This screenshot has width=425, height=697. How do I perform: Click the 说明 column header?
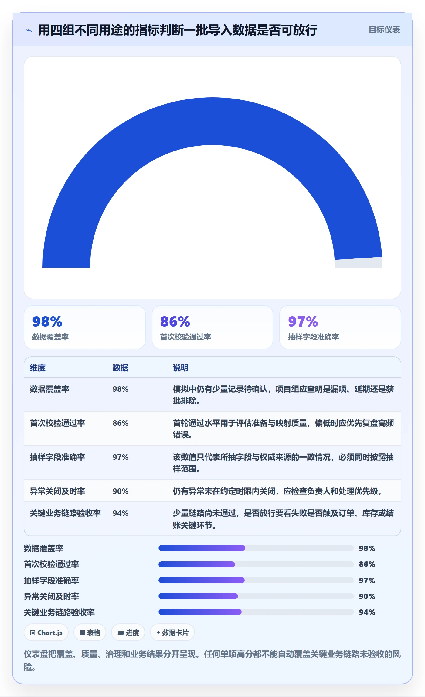(x=181, y=368)
